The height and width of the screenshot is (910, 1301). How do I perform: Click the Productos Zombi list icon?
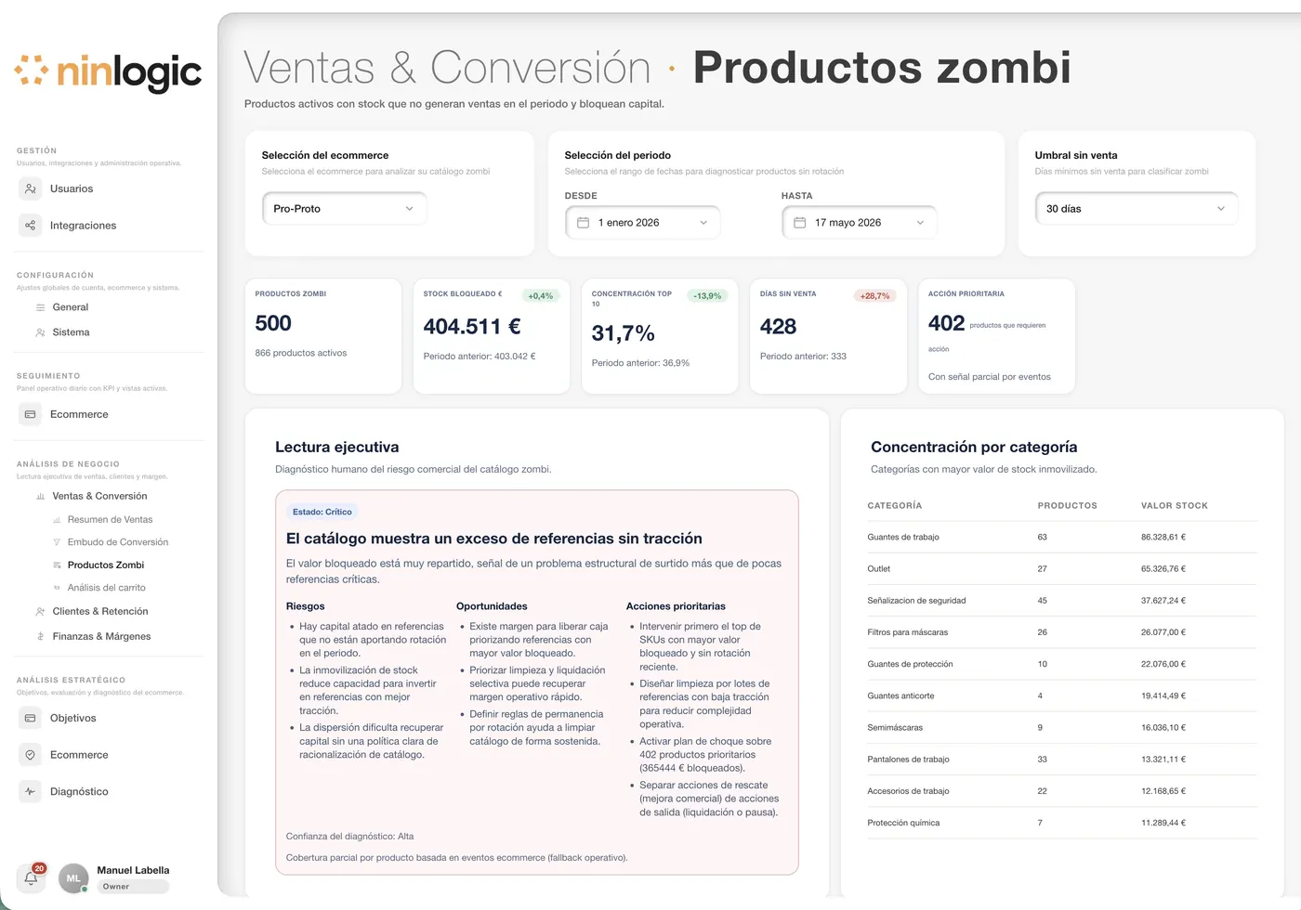click(x=57, y=565)
